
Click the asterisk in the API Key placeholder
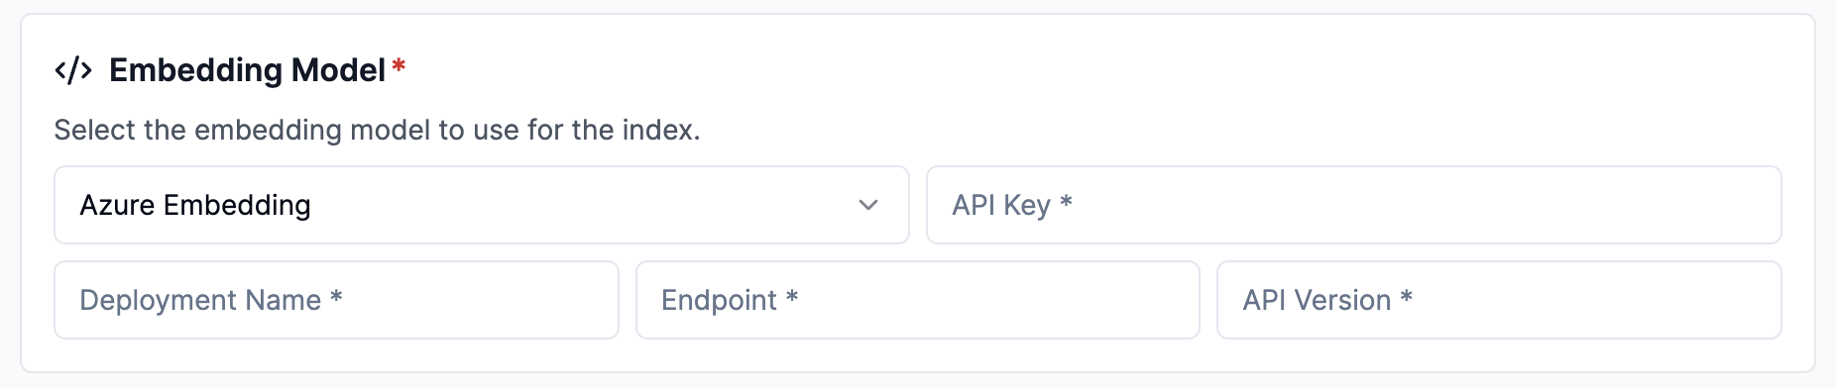tap(1066, 201)
